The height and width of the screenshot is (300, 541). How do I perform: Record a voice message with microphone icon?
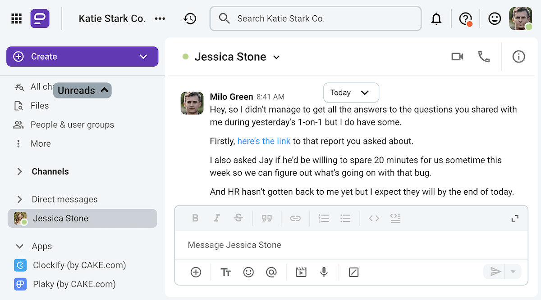(324, 272)
